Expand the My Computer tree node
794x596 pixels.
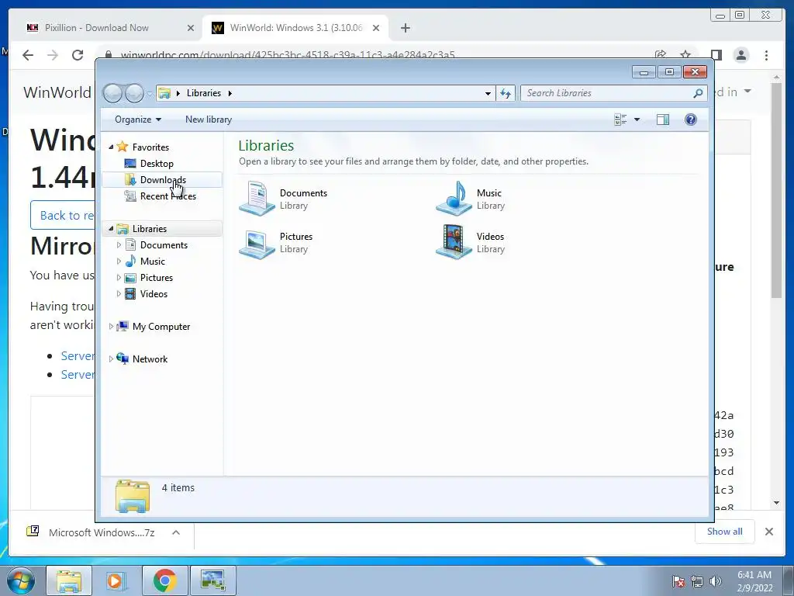click(x=111, y=327)
